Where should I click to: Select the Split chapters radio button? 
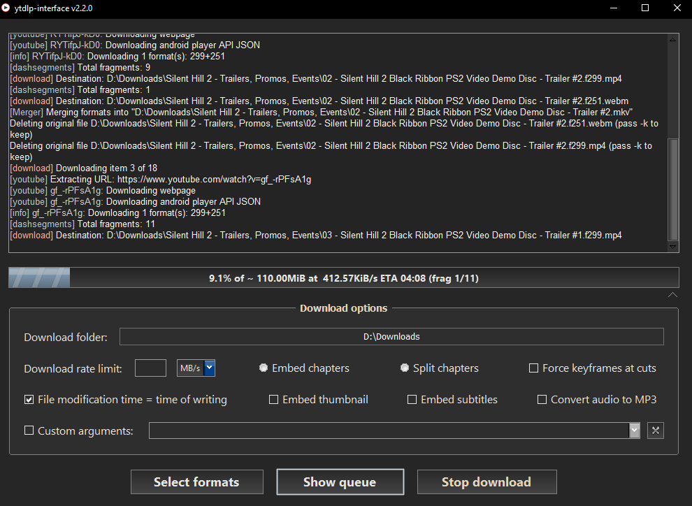(x=405, y=368)
